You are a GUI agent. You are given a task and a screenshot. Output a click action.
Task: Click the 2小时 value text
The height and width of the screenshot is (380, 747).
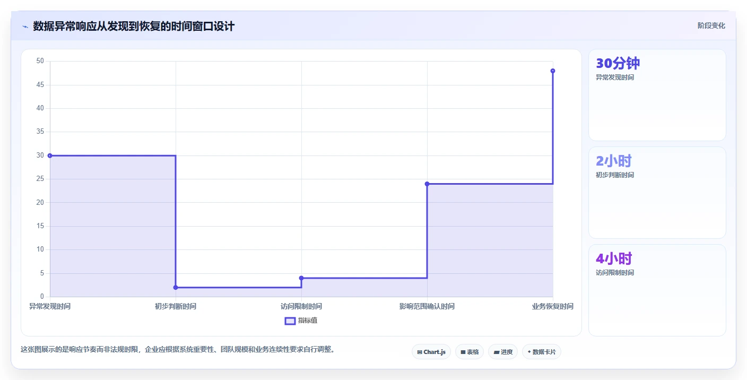(x=614, y=161)
